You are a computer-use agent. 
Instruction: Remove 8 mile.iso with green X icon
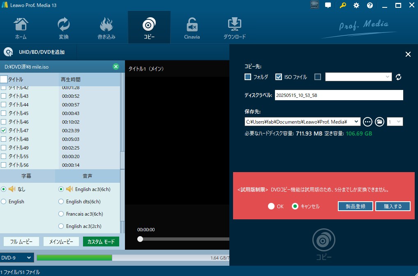(x=115, y=67)
